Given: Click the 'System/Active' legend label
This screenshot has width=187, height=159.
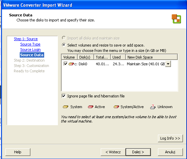Looking at the screenshot, I should click(132, 107).
